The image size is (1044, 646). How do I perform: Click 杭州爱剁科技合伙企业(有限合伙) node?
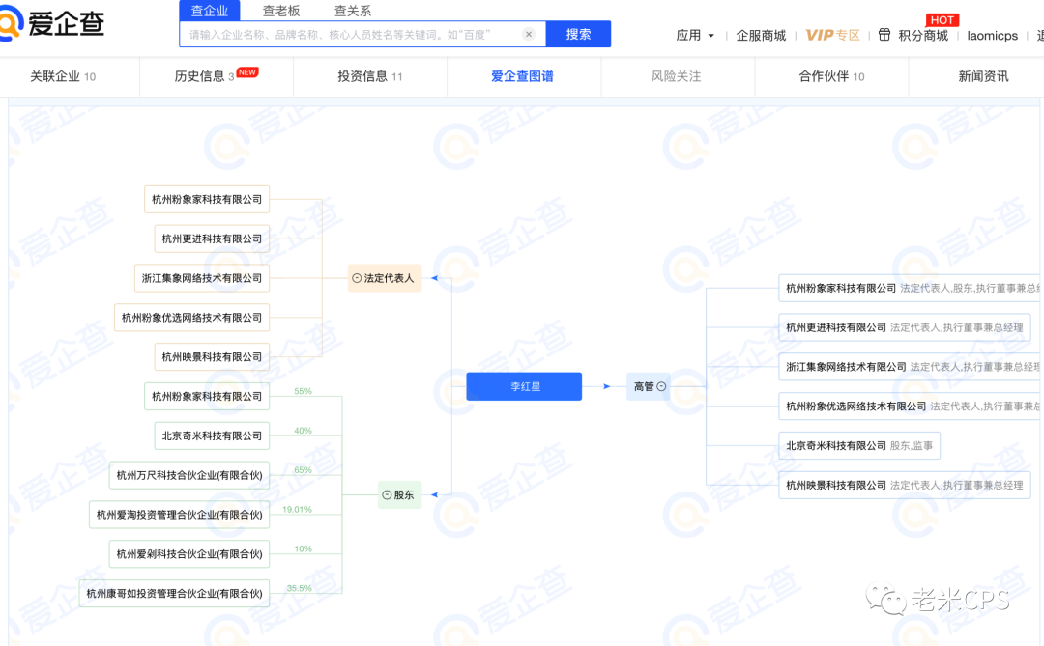pos(189,553)
